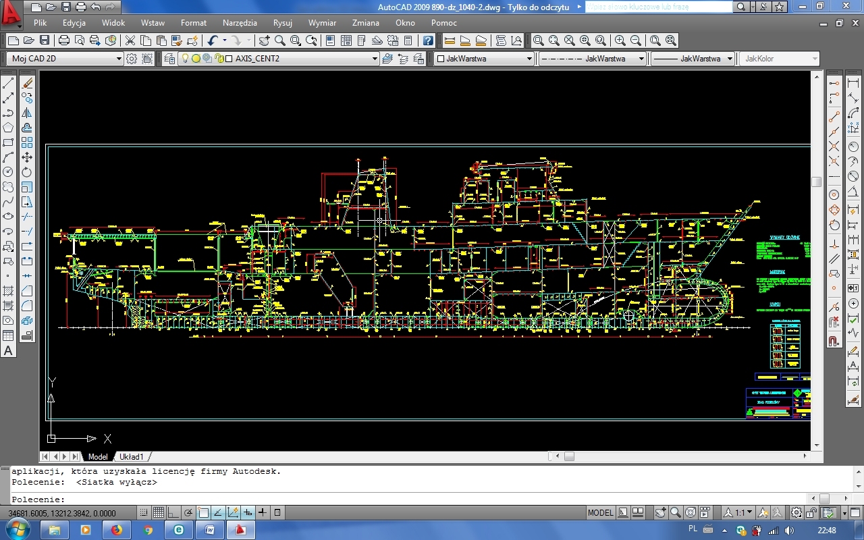Open the Layer Properties Manager icon
Screen dimensions: 864x540
tap(169, 59)
